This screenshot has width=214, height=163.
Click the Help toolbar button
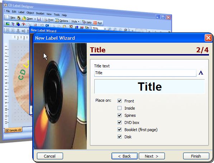point(87,22)
